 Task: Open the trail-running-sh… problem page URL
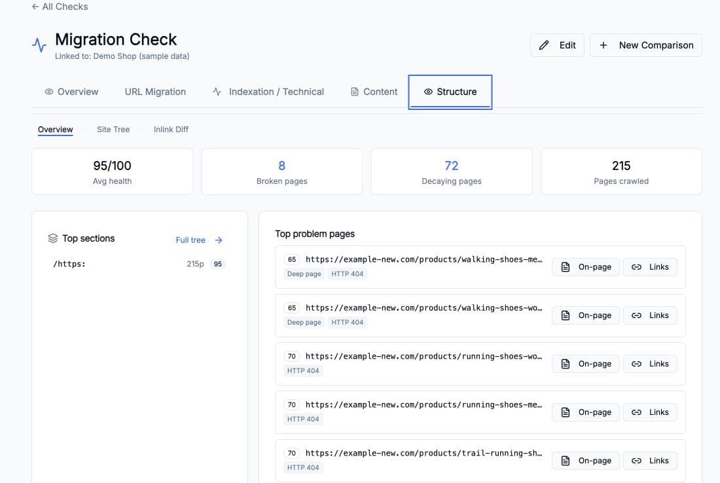coord(423,453)
